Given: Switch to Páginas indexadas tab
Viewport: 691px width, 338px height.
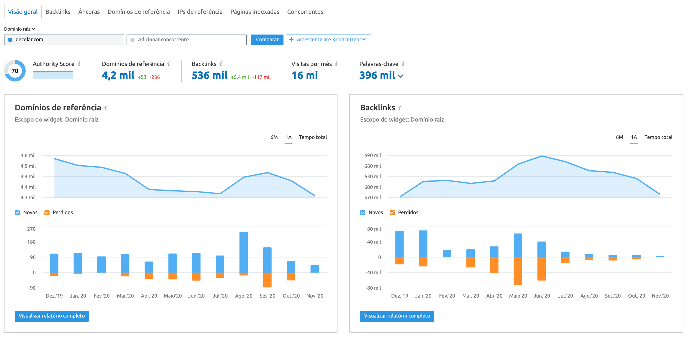Looking at the screenshot, I should [255, 12].
